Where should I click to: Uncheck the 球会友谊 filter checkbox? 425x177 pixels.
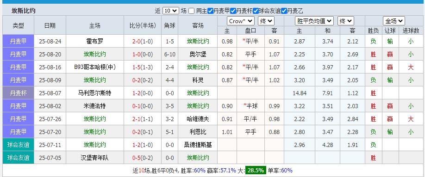[256, 11]
